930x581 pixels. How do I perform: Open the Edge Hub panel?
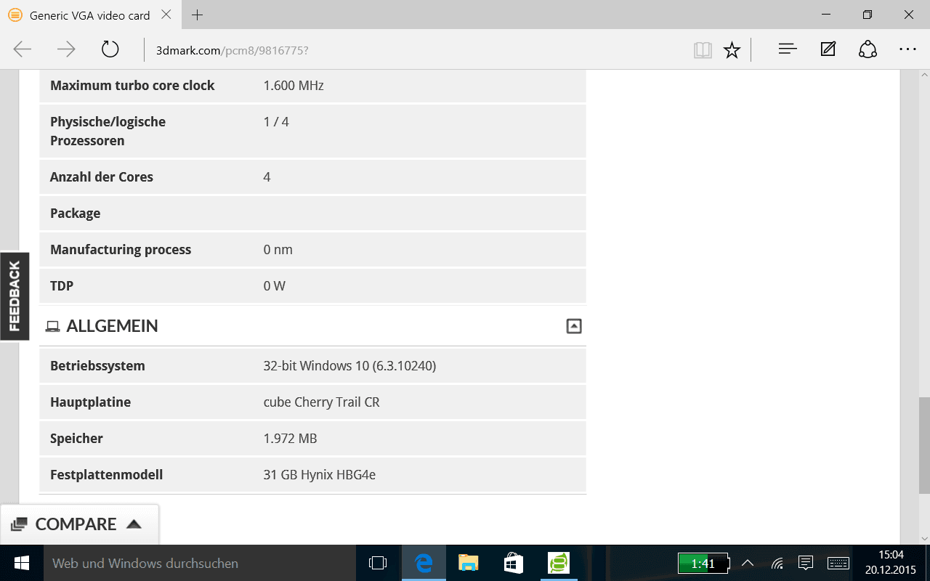click(788, 49)
